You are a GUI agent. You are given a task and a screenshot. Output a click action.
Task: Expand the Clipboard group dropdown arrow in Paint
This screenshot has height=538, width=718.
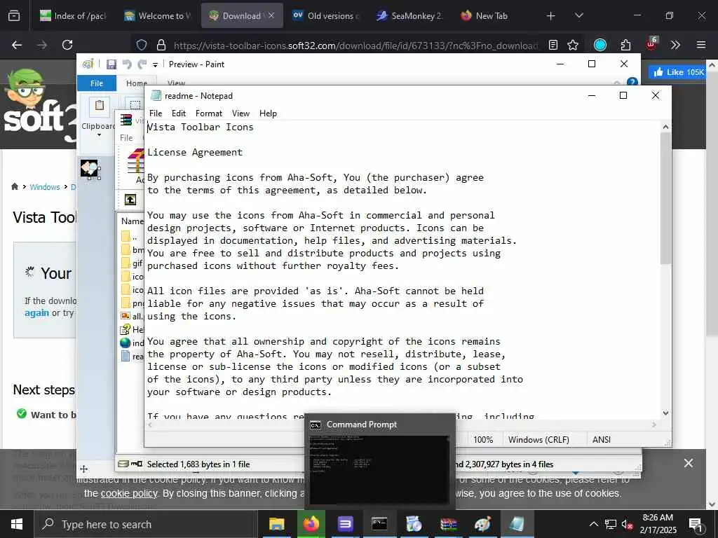click(x=99, y=135)
